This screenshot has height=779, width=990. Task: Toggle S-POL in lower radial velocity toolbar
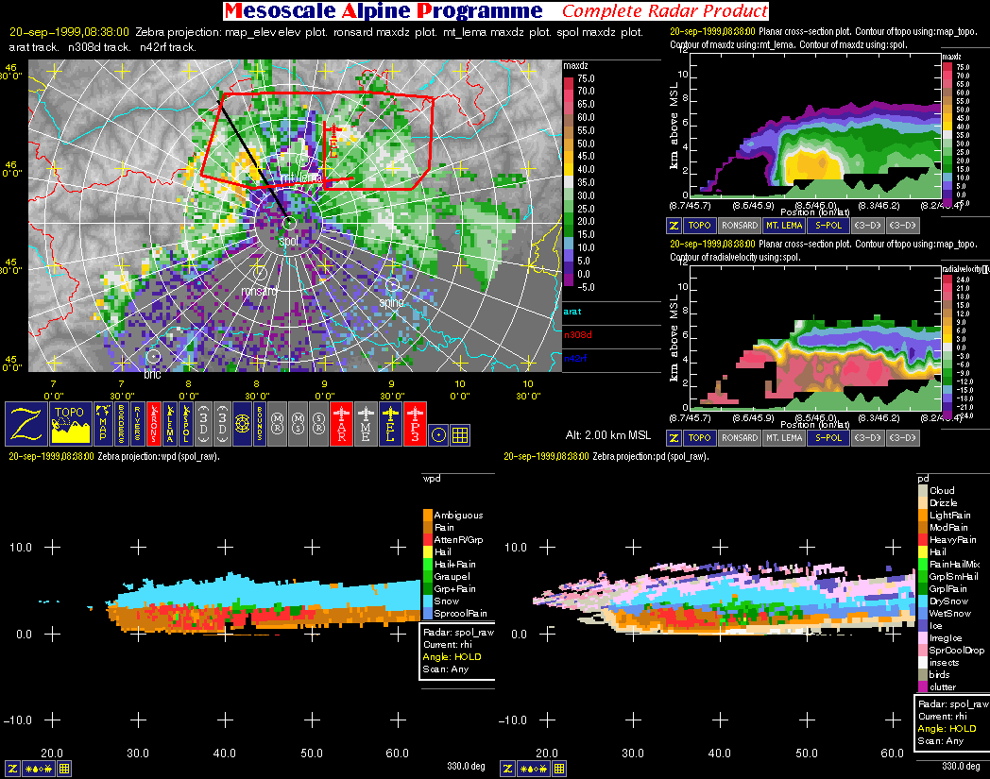coord(826,437)
